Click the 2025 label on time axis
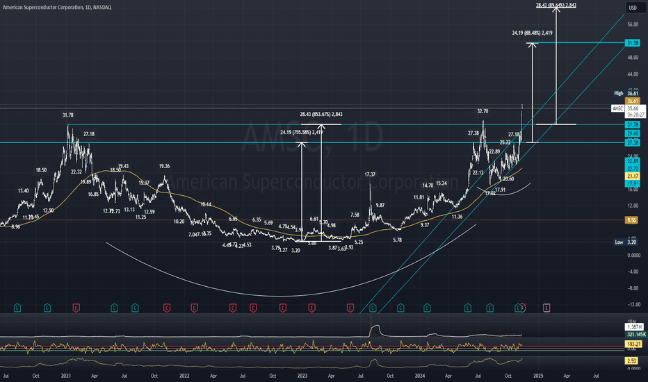The height and width of the screenshot is (382, 648). click(538, 376)
